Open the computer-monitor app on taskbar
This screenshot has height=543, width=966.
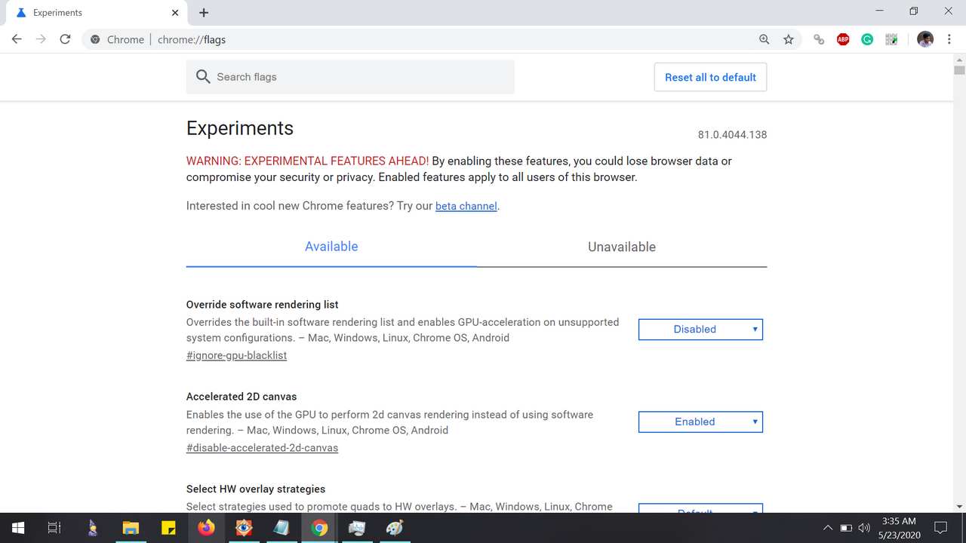point(357,528)
